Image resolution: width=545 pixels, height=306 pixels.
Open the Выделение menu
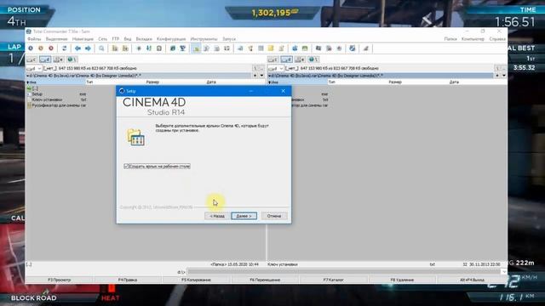[x=57, y=39]
